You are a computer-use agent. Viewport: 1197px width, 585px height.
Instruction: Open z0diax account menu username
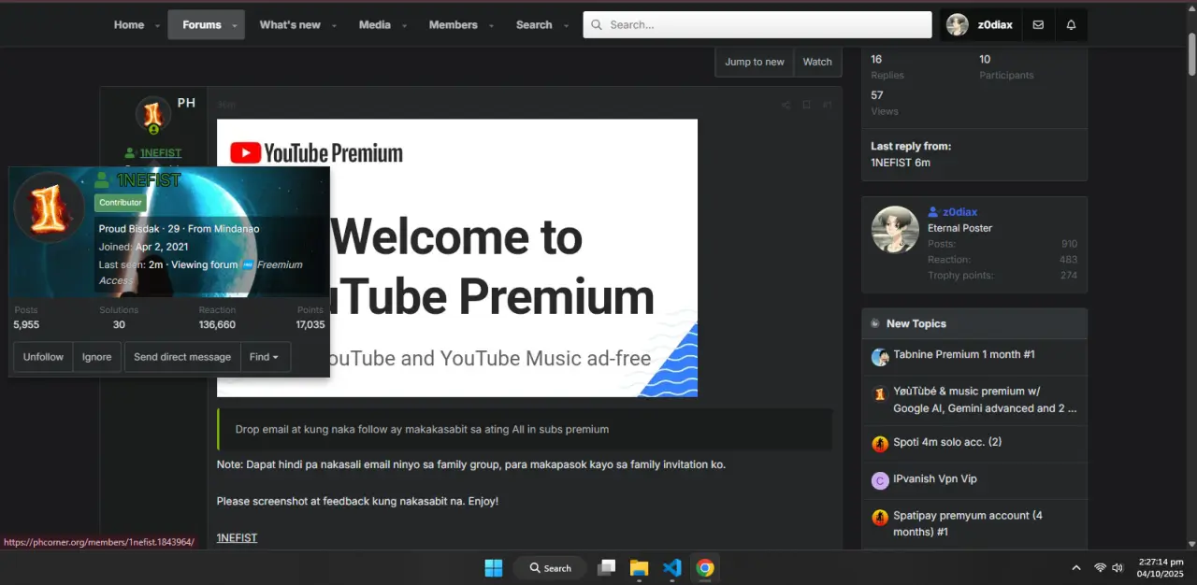click(995, 25)
